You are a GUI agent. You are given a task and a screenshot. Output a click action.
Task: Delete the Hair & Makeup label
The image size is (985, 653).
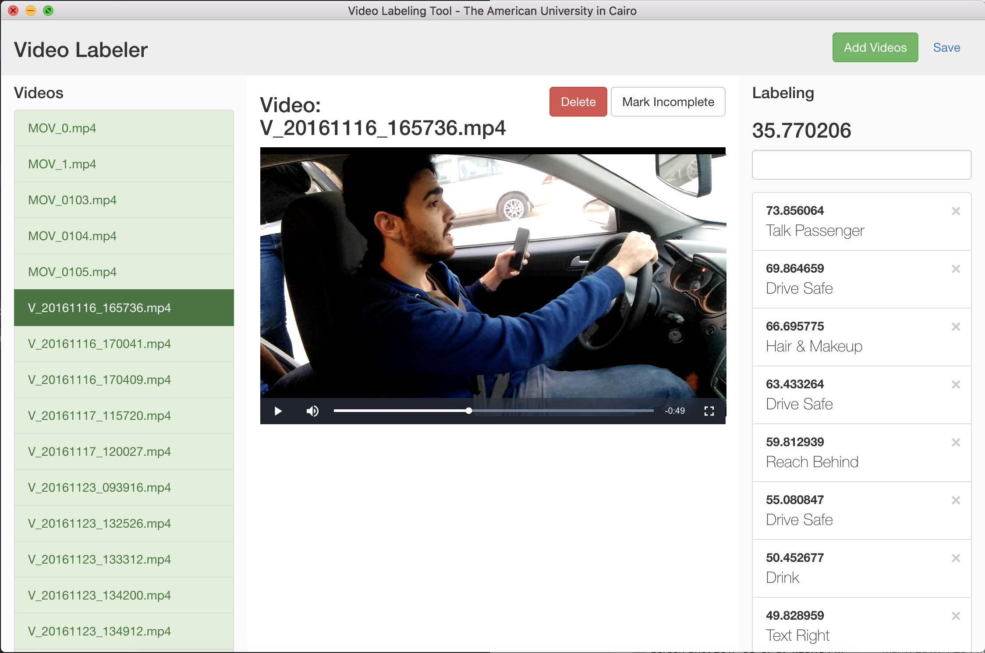tap(956, 327)
